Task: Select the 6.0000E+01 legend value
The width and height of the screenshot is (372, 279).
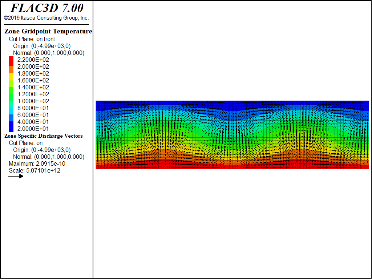Action: pos(33,115)
